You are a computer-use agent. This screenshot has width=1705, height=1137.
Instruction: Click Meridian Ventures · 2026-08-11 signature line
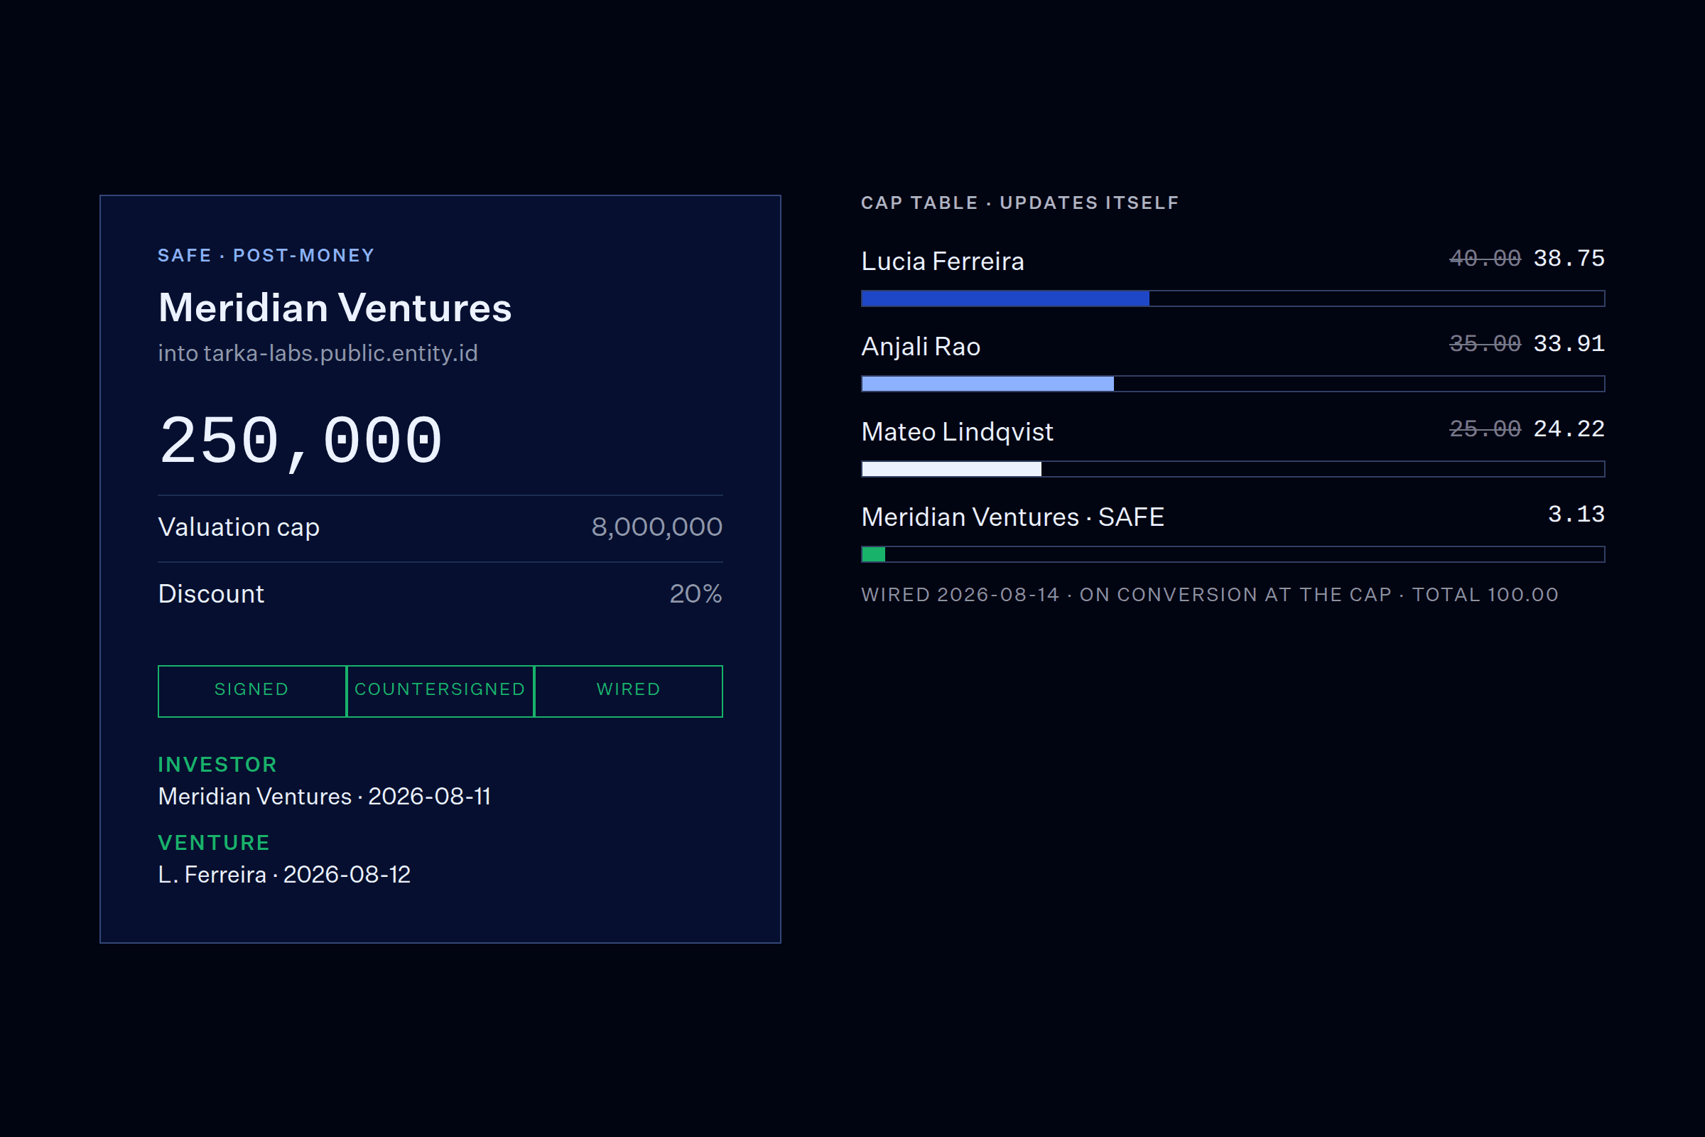coord(324,796)
